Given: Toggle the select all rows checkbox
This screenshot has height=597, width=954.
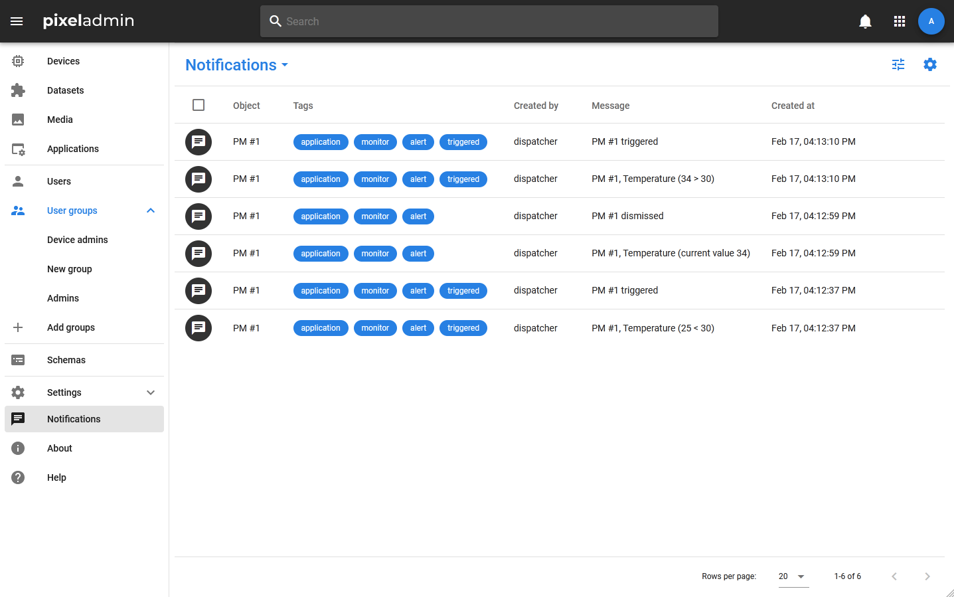Looking at the screenshot, I should pyautogui.click(x=199, y=105).
